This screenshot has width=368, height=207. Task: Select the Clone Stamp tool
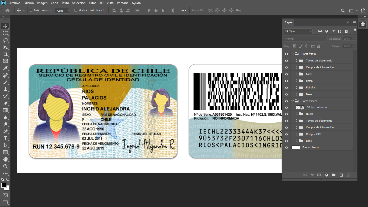pos(5,89)
